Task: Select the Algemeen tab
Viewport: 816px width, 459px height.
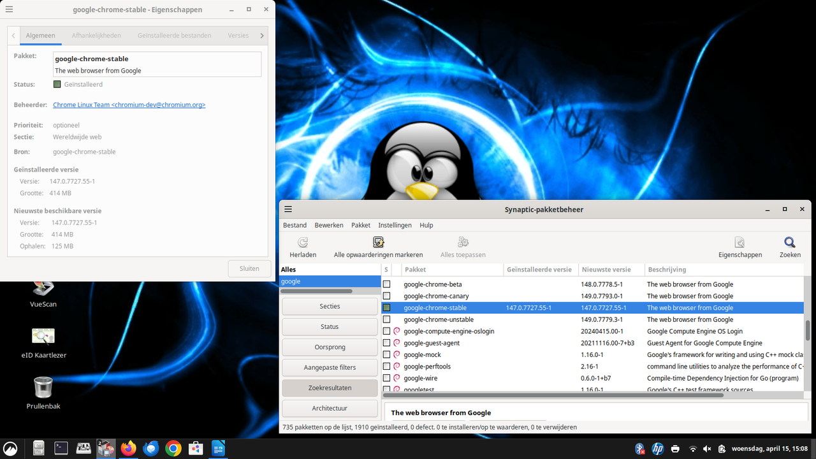Action: click(x=41, y=36)
